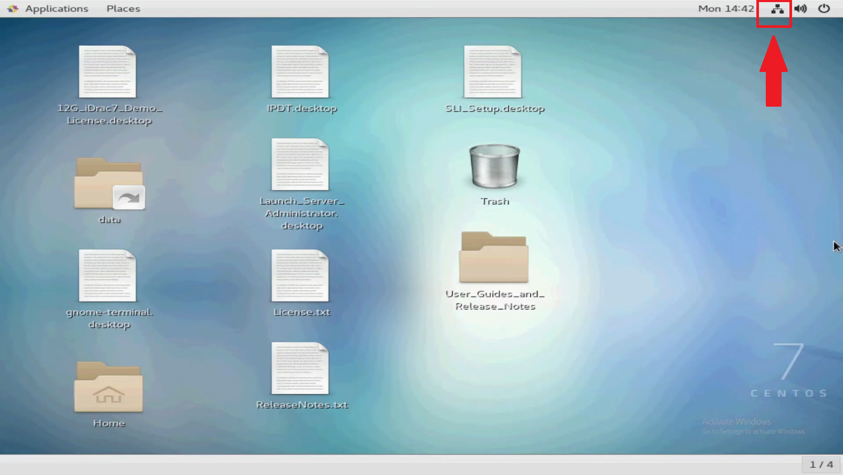This screenshot has height=475, width=843.
Task: Open the ReleaseNotes.txt file
Action: click(300, 369)
